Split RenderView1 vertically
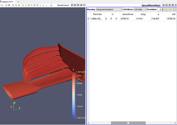This screenshot has width=177, height=125. 75,5
